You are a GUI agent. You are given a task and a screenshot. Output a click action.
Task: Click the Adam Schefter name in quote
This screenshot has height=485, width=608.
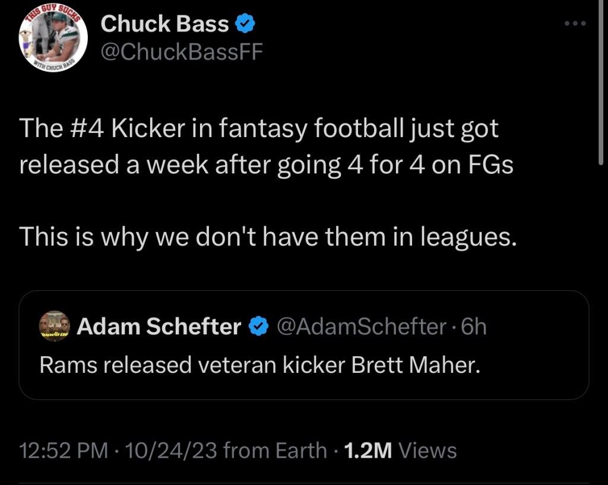[159, 326]
